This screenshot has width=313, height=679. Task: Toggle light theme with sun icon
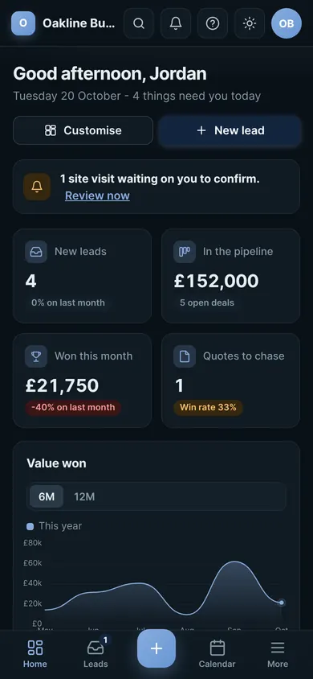(x=250, y=23)
